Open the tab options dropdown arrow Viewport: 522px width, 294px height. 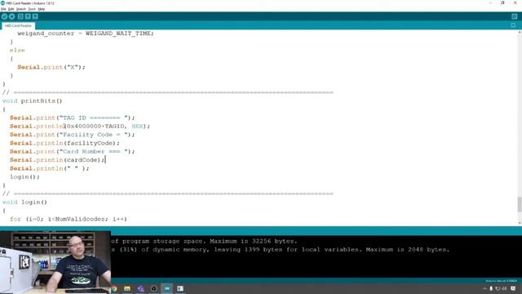(513, 25)
